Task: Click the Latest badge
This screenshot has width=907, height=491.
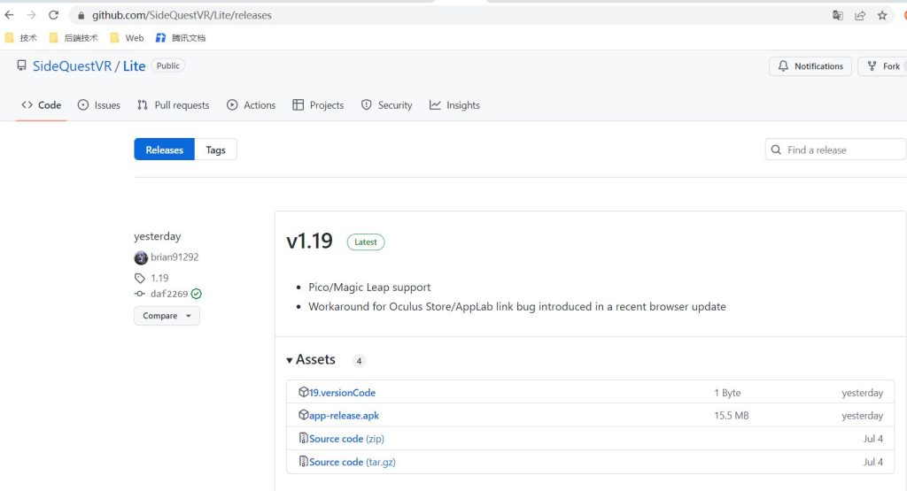Action: pos(366,242)
